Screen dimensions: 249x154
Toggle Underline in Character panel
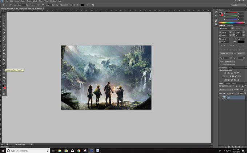point(240,46)
